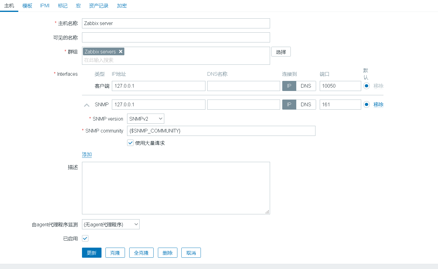The image size is (438, 269).
Task: Edit the SNMP community field
Action: (x=221, y=131)
